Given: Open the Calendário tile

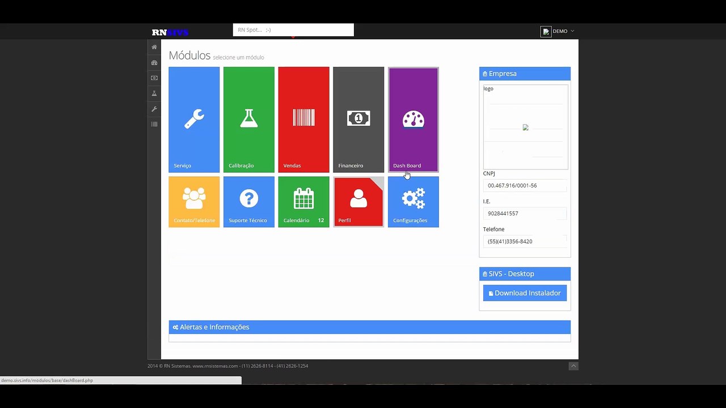Looking at the screenshot, I should click(303, 202).
